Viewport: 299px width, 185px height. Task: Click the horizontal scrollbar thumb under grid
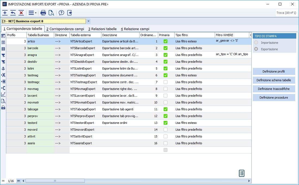tap(55, 181)
